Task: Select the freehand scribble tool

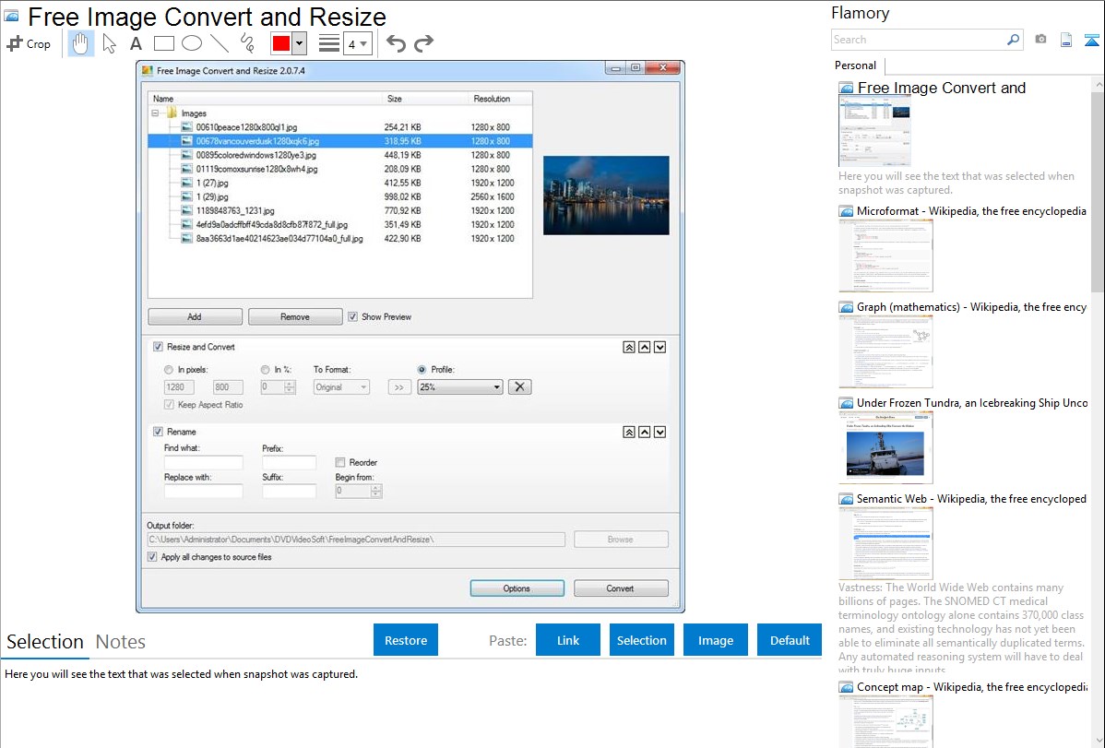Action: pyautogui.click(x=246, y=43)
